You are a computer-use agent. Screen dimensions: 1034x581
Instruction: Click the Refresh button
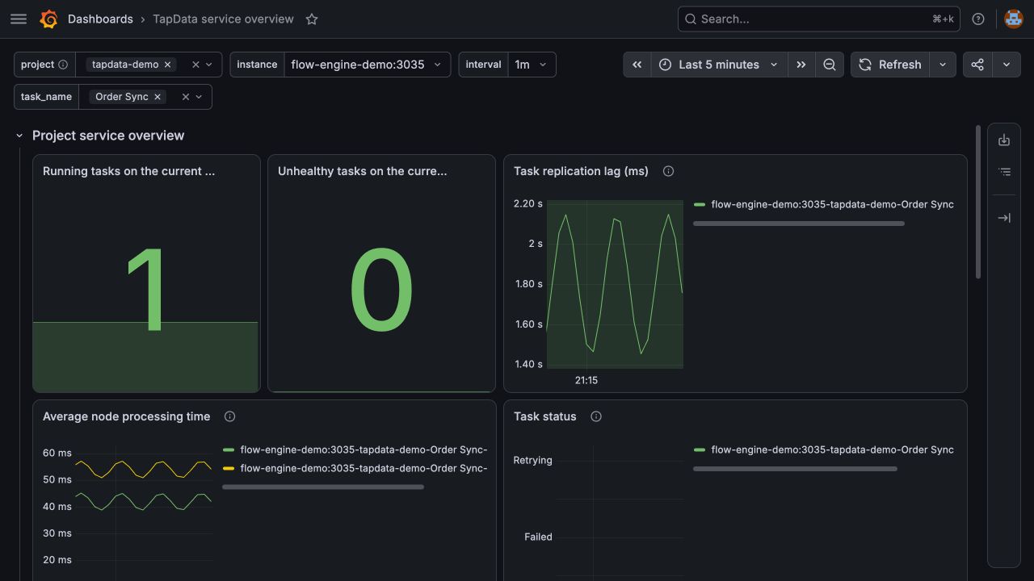(x=890, y=65)
